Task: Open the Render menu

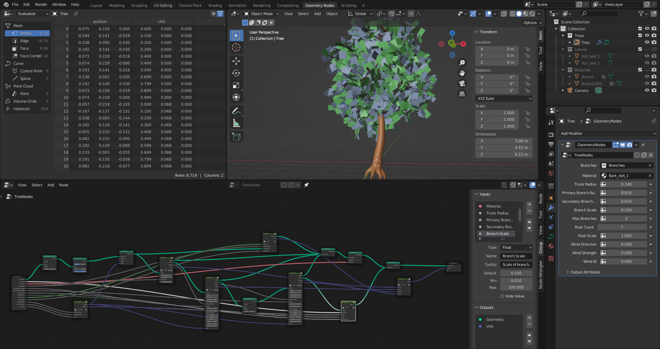Action: [x=41, y=4]
